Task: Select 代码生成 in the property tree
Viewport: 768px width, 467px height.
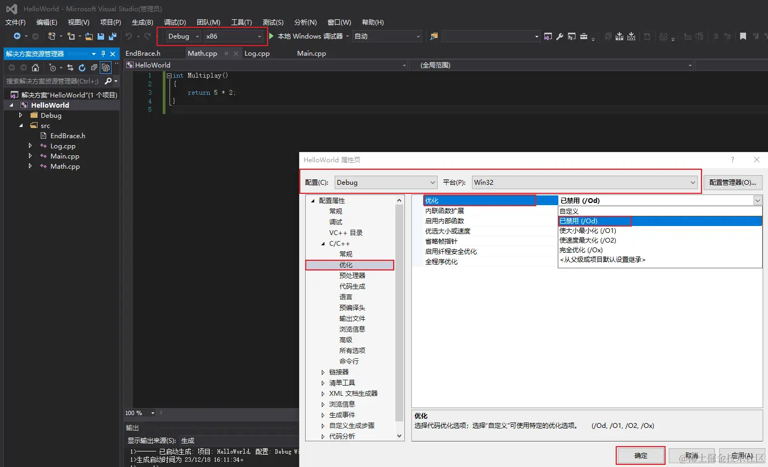Action: pos(352,287)
